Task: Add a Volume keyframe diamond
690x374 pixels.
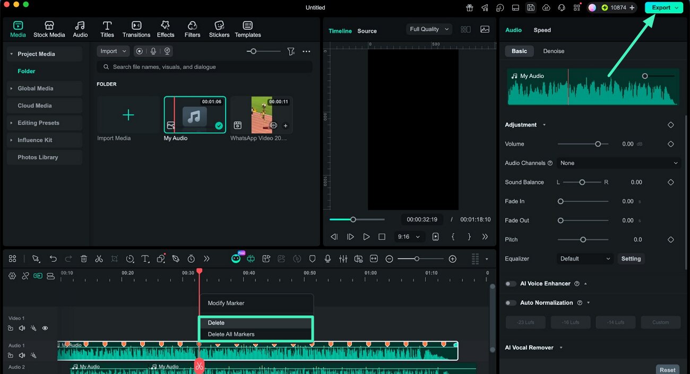Action: coord(671,144)
